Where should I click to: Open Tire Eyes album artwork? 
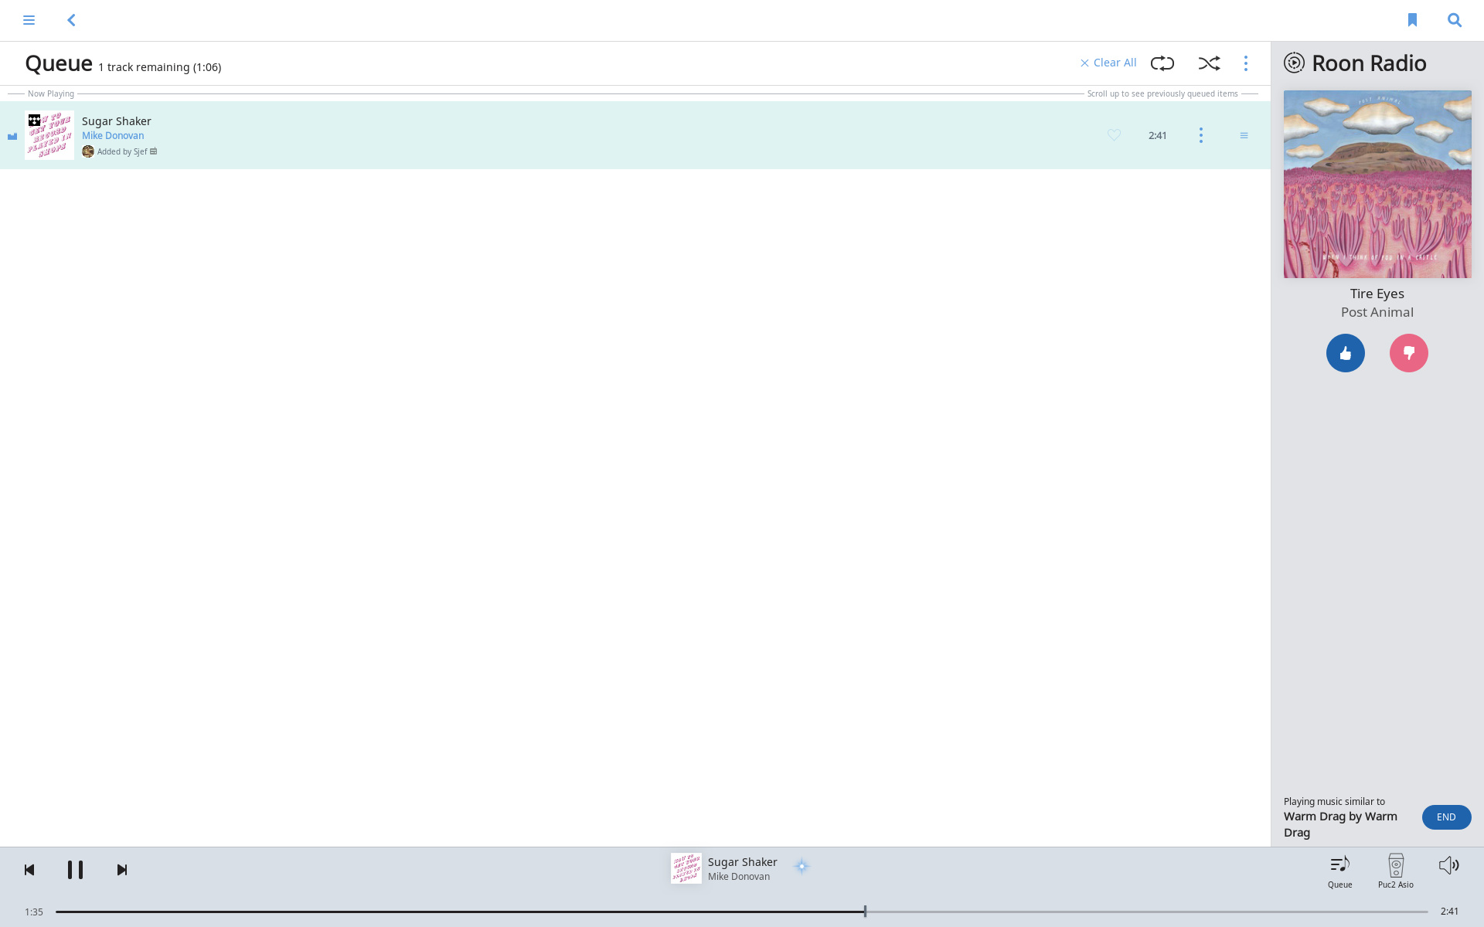pyautogui.click(x=1377, y=184)
